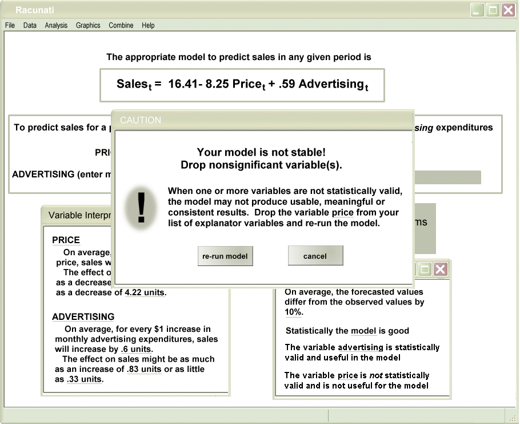Grab the resize grip in status bar corner
Viewport: 520px width, 424px height.
[512, 417]
